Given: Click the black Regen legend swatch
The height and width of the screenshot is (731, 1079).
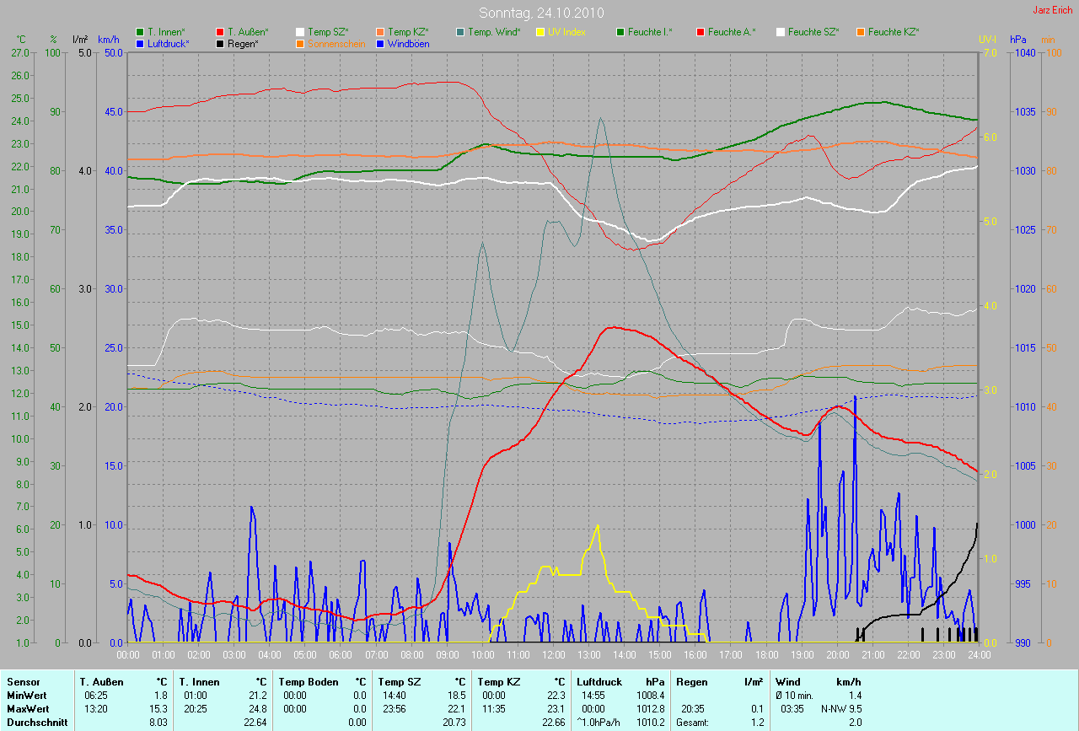Looking at the screenshot, I should [x=220, y=43].
